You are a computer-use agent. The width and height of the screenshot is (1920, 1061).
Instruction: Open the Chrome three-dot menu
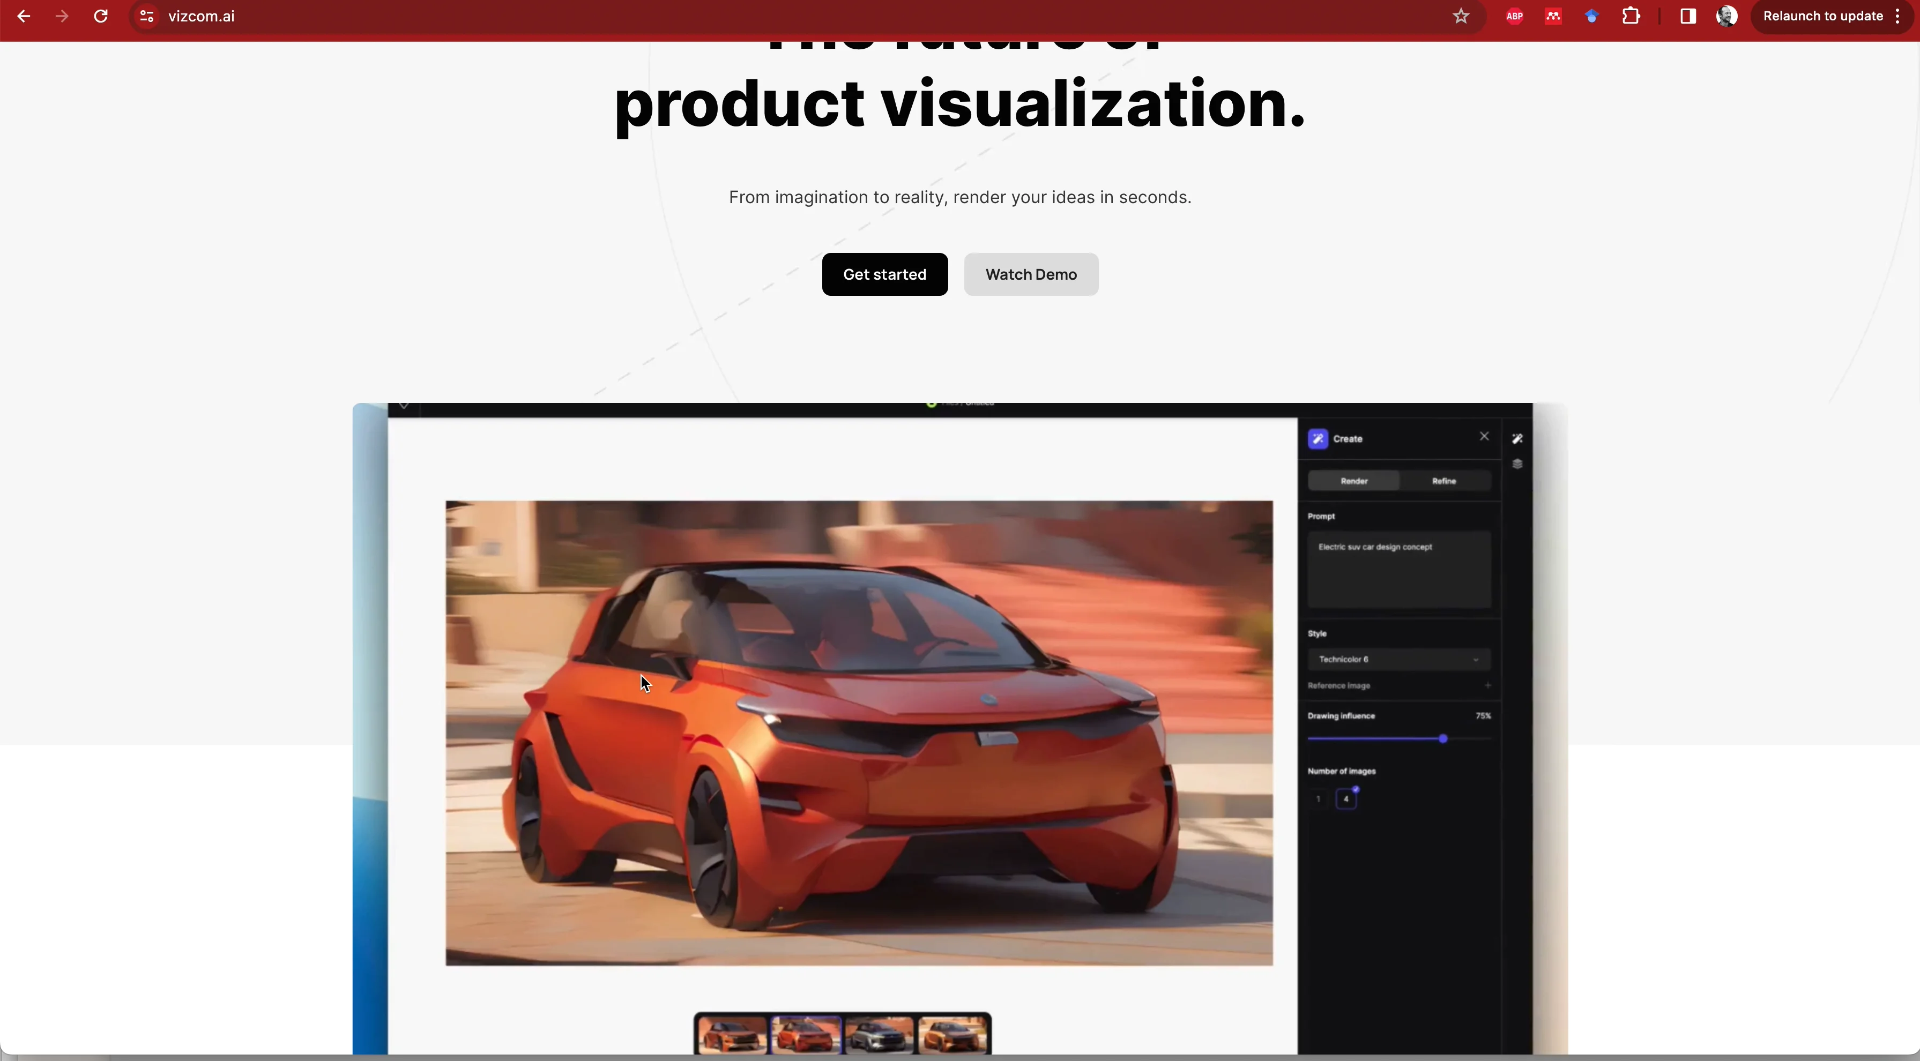[x=1897, y=17]
